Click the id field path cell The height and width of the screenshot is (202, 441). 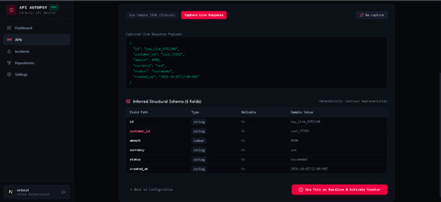click(x=131, y=122)
